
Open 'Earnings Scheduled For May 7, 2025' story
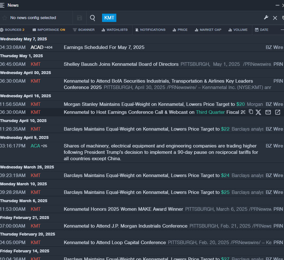tap(104, 47)
